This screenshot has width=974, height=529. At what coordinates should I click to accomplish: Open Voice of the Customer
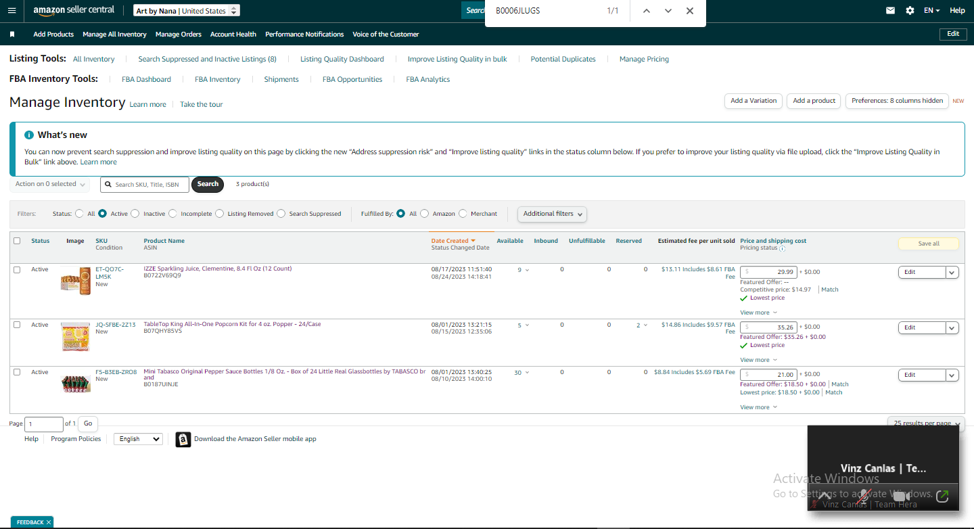[x=386, y=34]
